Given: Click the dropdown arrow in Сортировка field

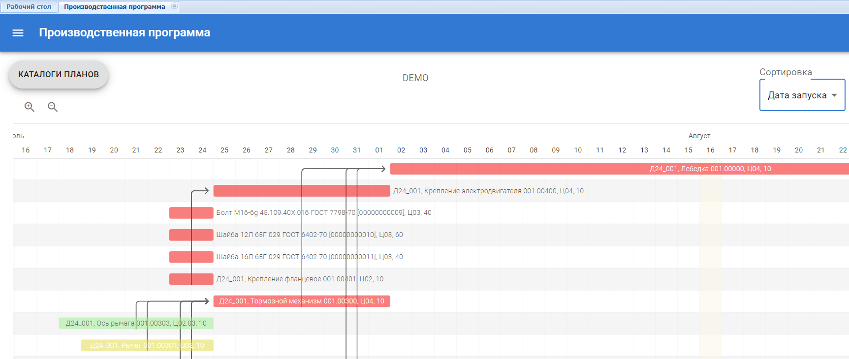Looking at the screenshot, I should coord(834,95).
